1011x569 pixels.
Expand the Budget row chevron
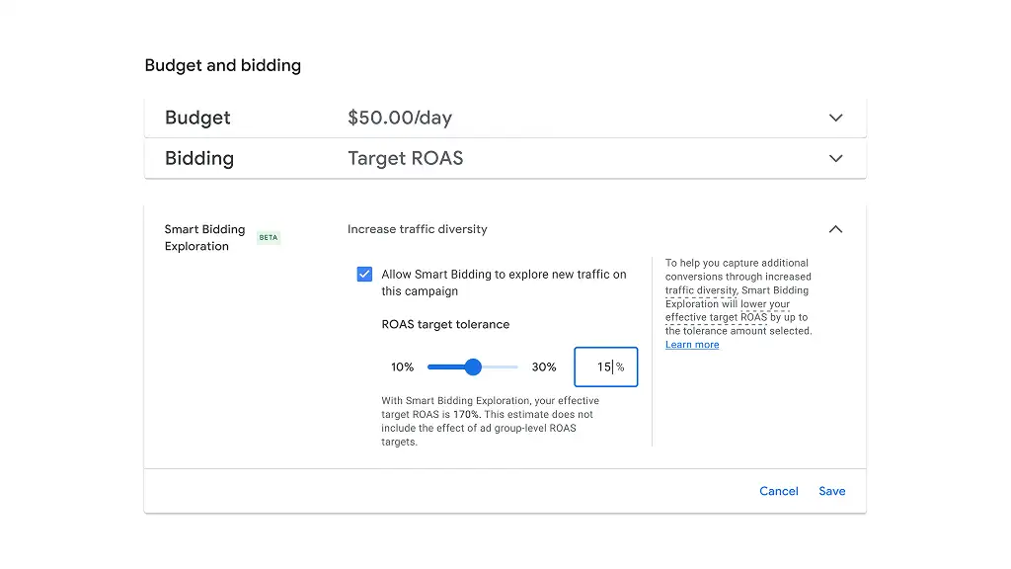[x=835, y=118]
